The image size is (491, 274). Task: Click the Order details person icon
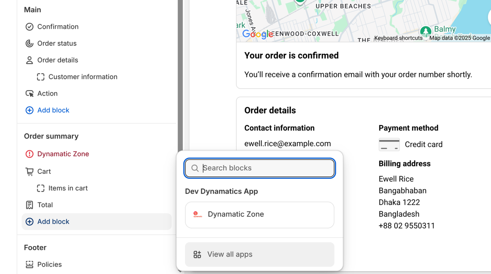[x=29, y=60]
